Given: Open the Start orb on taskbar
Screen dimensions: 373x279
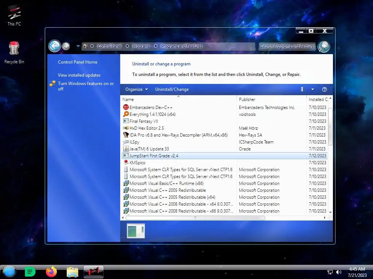Looking at the screenshot, I should click(x=9, y=272).
